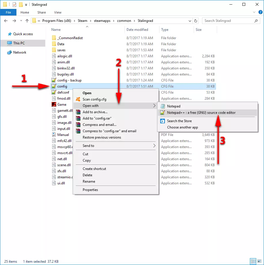Screen dimensions: 264x265
Task: Select Network in navigation pane
Action: (20, 52)
